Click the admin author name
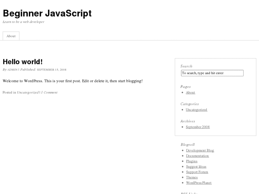259x194 pixels. [x=12, y=70]
